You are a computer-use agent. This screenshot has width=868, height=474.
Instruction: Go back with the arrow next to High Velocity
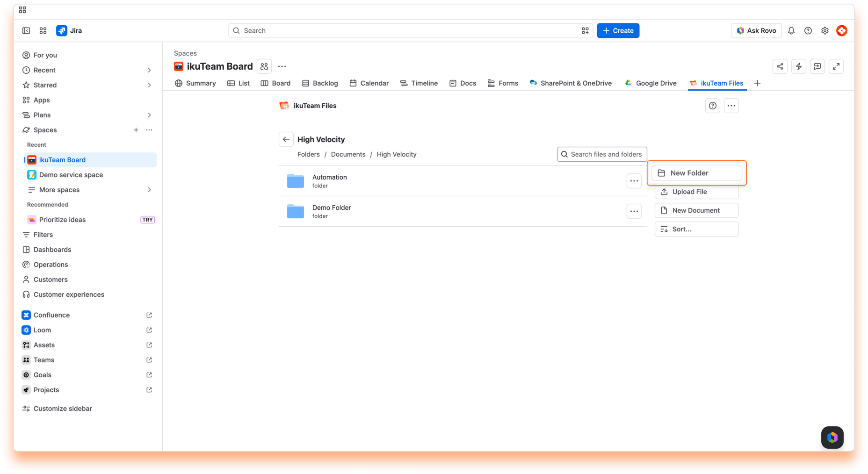[x=286, y=139]
